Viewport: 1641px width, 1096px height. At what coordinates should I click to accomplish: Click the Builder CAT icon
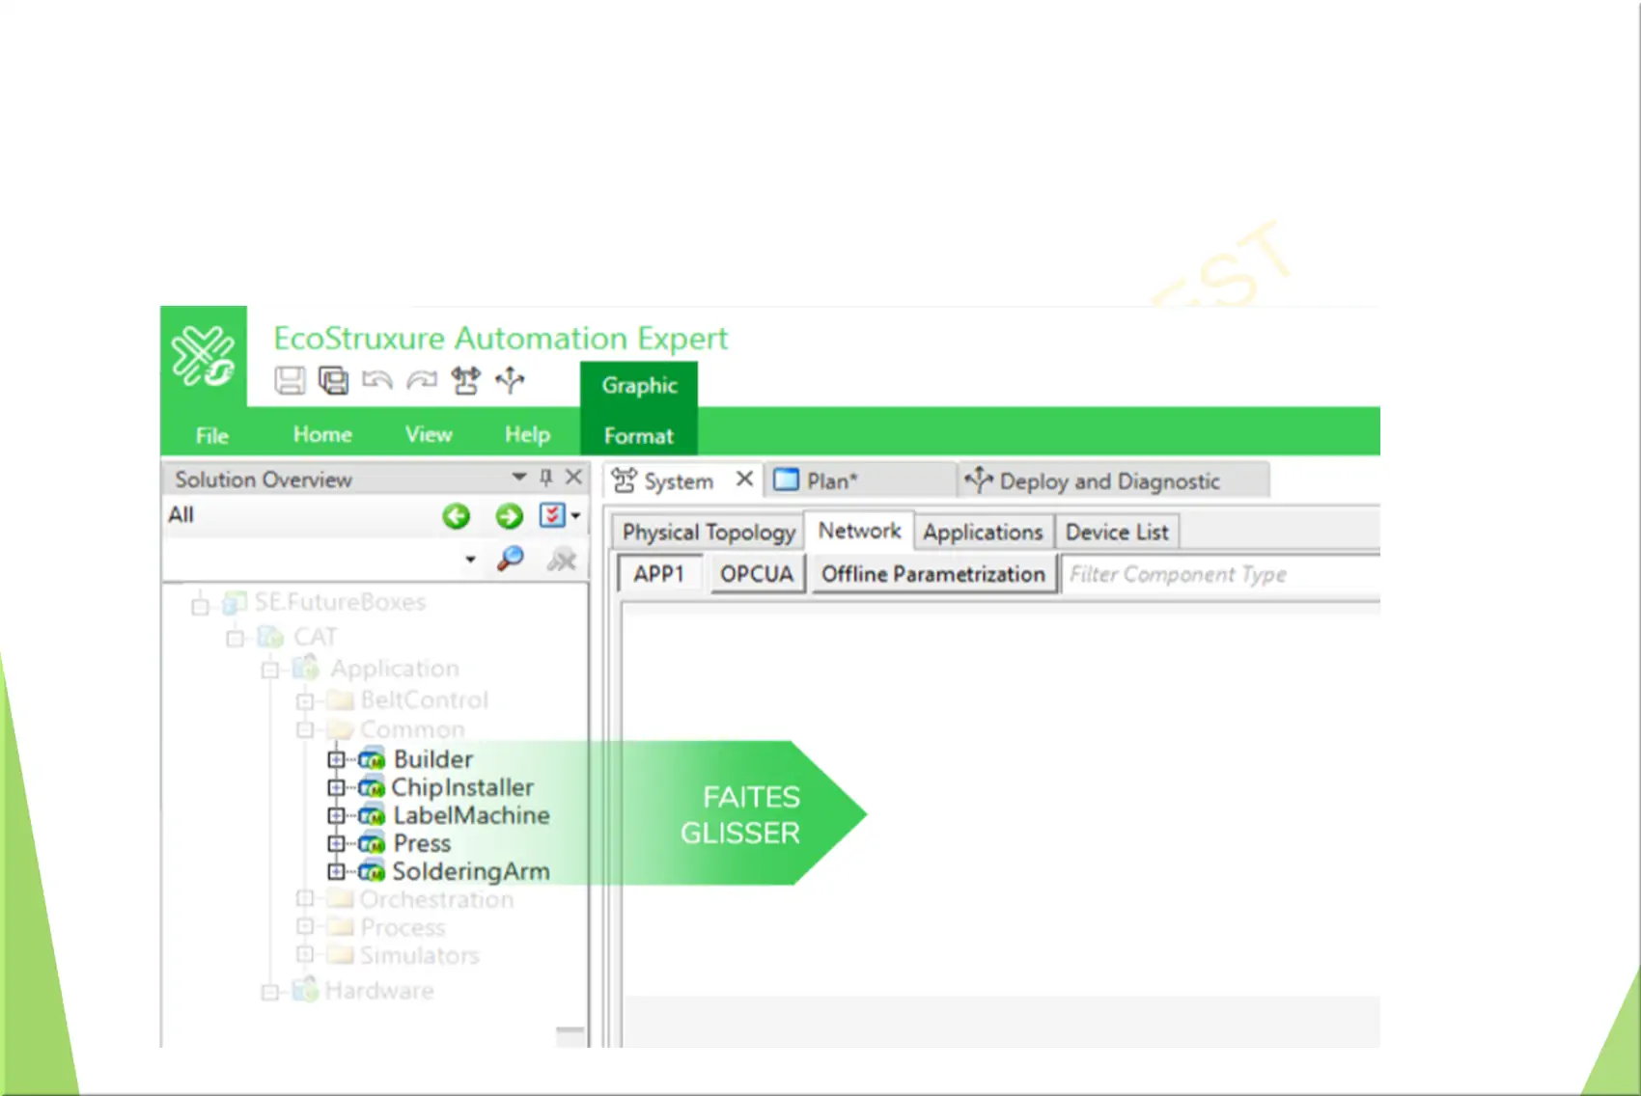coord(372,760)
